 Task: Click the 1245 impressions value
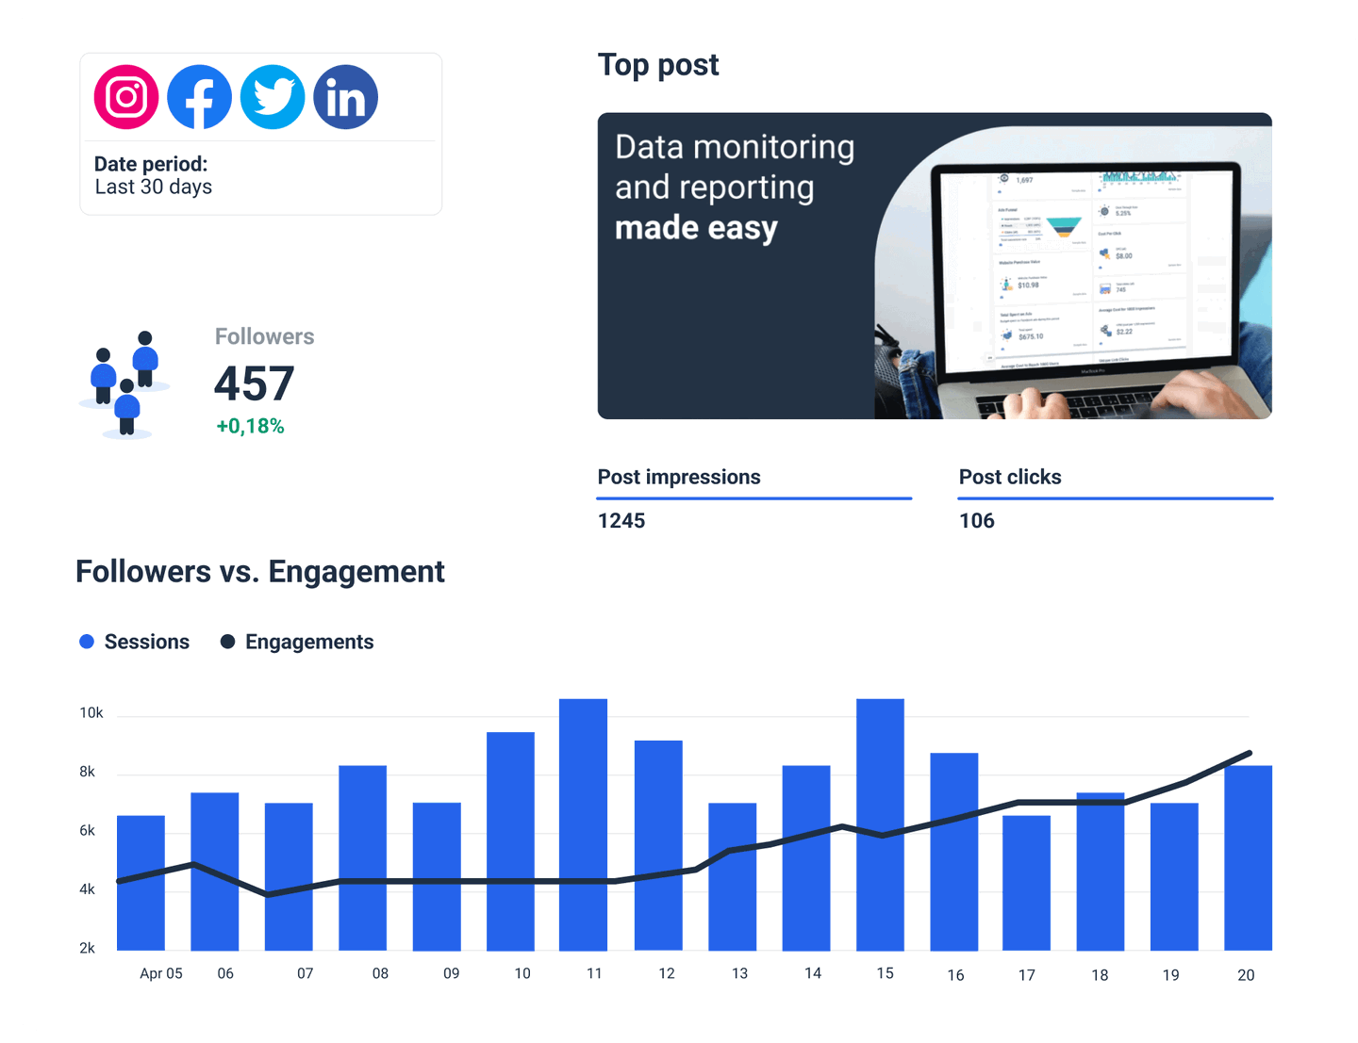[621, 520]
